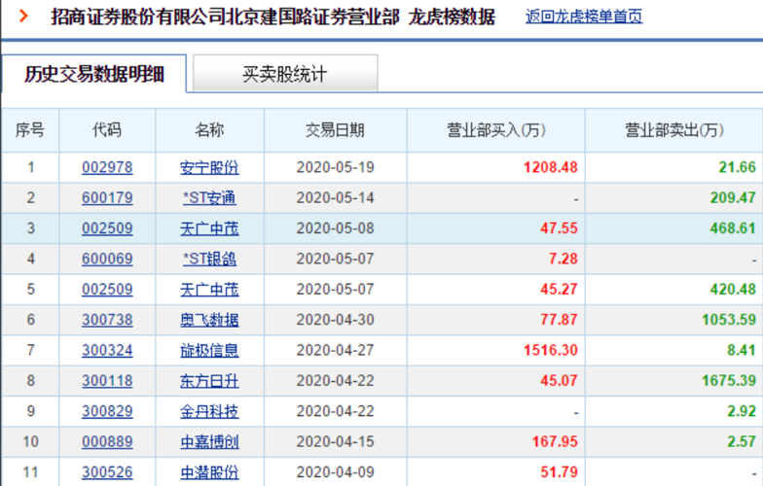Open code 002509 dated 2020-05-08

[107, 228]
